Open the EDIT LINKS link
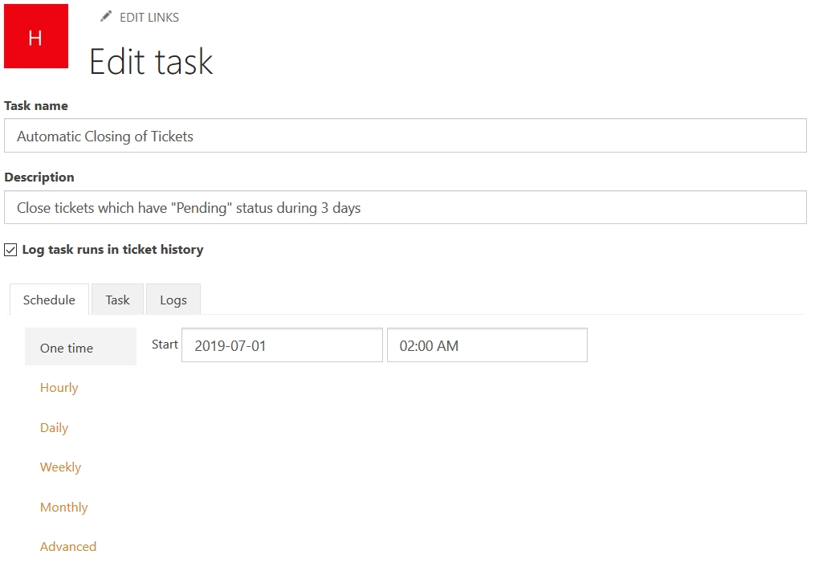This screenshot has height=571, width=823. point(149,18)
